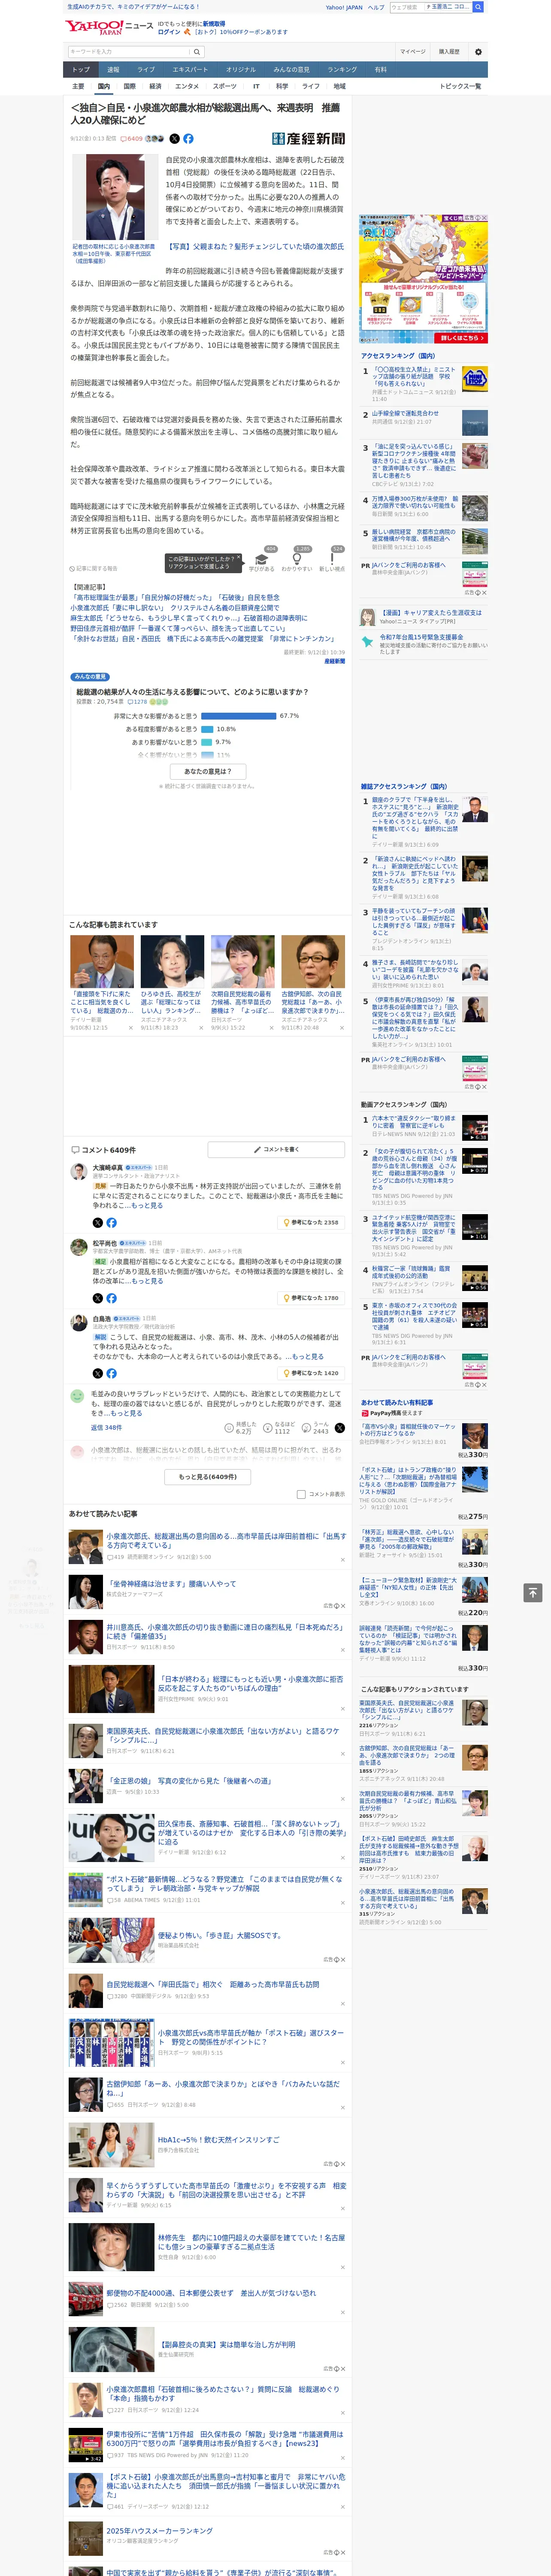Share 白鳥浩's comment on X
Screen dimensions: 551x2576
point(97,1373)
